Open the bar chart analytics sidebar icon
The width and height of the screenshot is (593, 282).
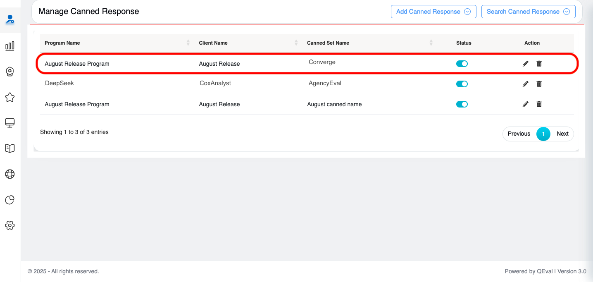click(x=10, y=45)
